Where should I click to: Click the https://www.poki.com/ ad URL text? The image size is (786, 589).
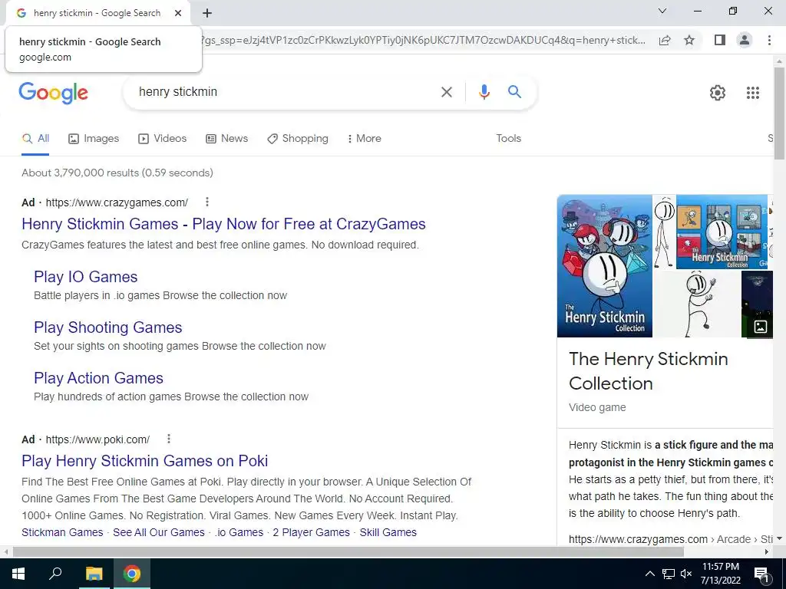pos(97,439)
